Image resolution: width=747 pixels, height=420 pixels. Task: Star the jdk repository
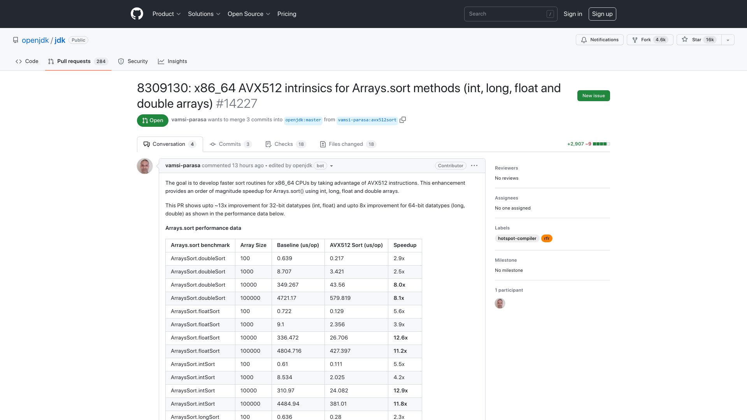tap(699, 40)
